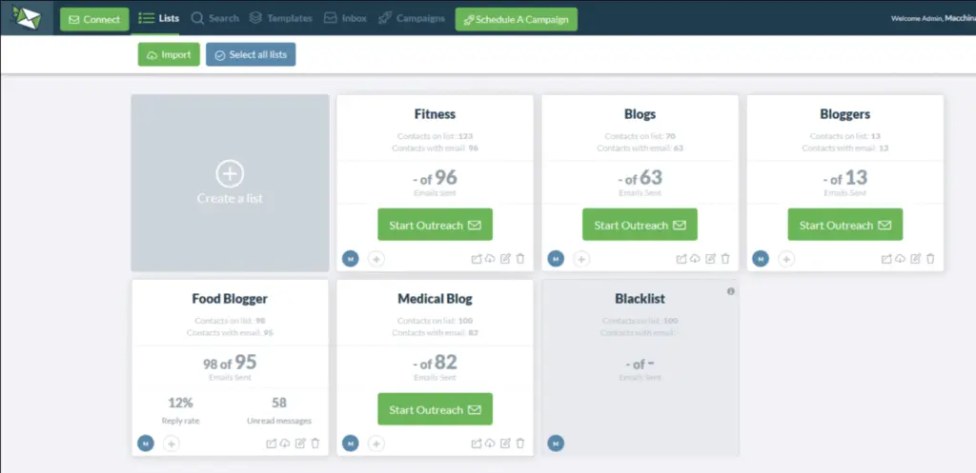Image resolution: width=976 pixels, height=473 pixels.
Task: Delete the Food Blogger list with trash icon
Action: [x=315, y=443]
